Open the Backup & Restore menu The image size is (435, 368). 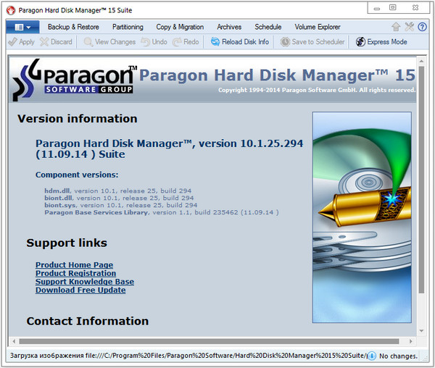point(73,27)
